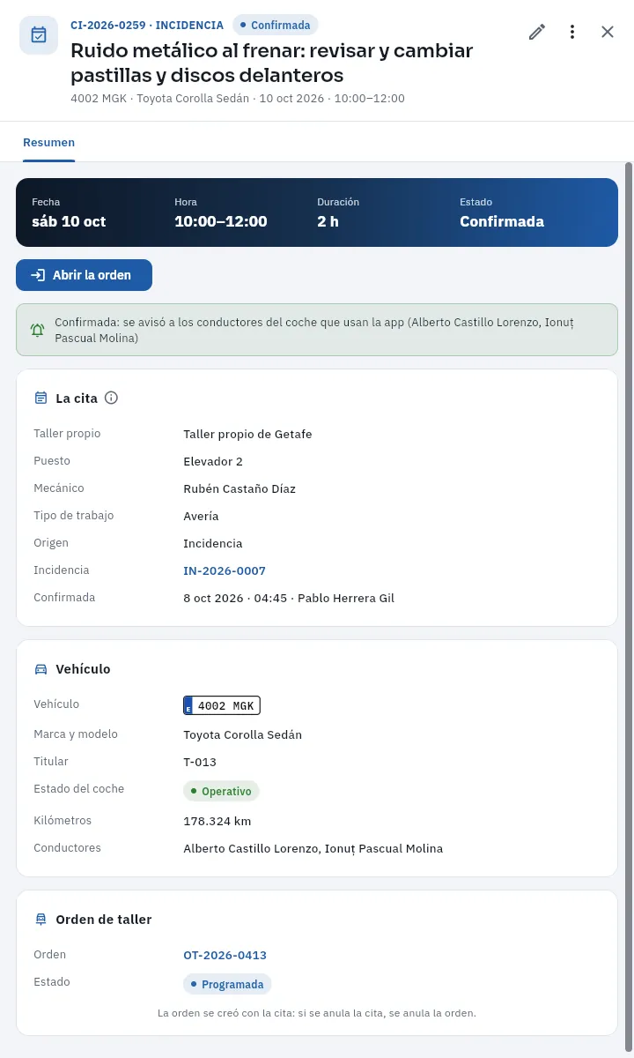
Task: Click the sáb 10 oct date in banner
Action: pos(69,221)
